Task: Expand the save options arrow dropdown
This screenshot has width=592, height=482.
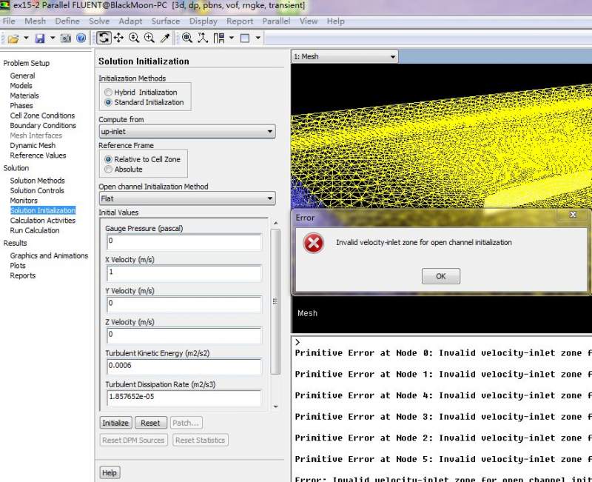Action: click(53, 38)
